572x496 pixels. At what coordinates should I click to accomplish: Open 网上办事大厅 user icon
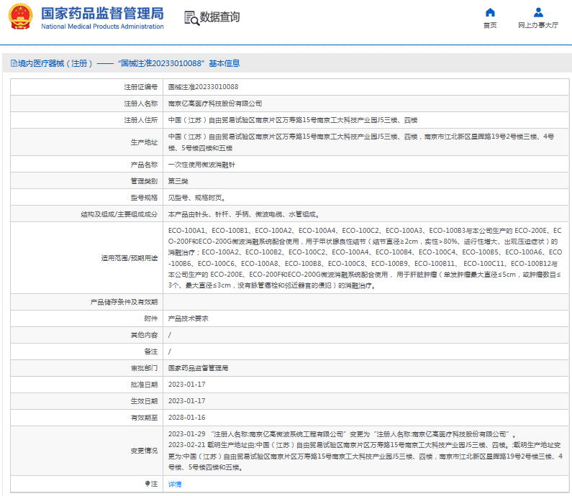point(538,13)
